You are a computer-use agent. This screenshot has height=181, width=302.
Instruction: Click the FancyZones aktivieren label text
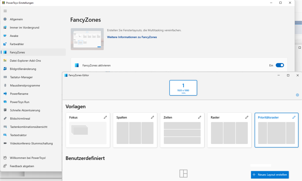click(x=96, y=65)
